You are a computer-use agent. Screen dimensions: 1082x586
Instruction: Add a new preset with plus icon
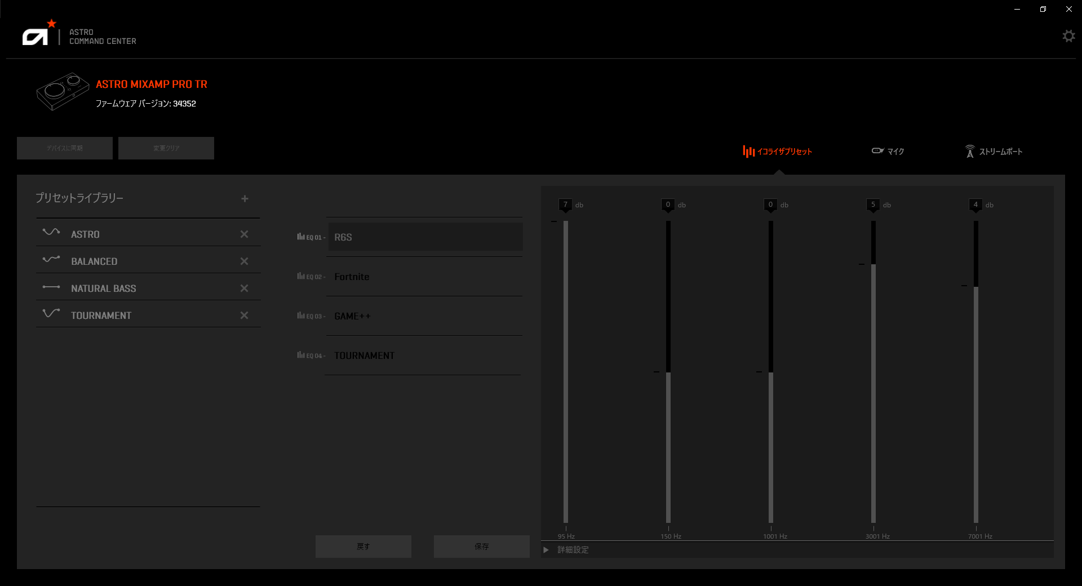tap(245, 198)
